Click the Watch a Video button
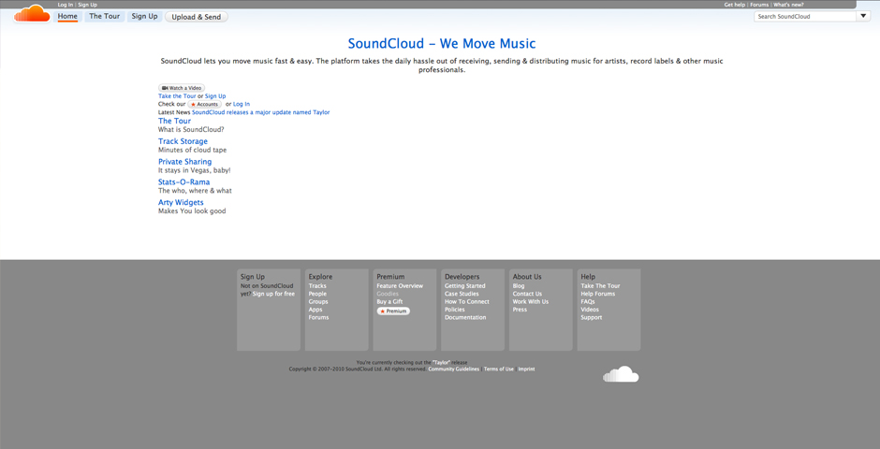The width and height of the screenshot is (880, 449). [182, 88]
